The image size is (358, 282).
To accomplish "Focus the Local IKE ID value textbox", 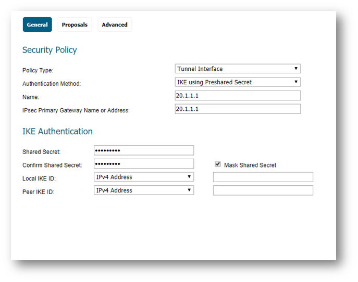I will (x=263, y=177).
